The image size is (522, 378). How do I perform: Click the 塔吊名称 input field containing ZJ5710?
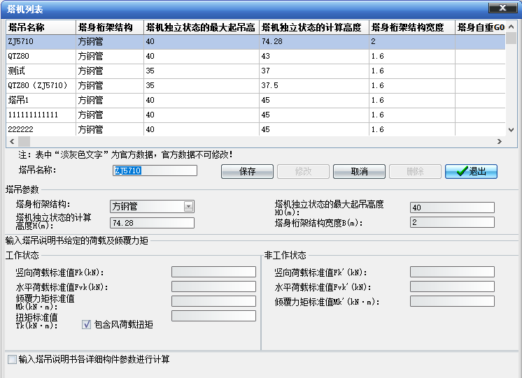155,170
